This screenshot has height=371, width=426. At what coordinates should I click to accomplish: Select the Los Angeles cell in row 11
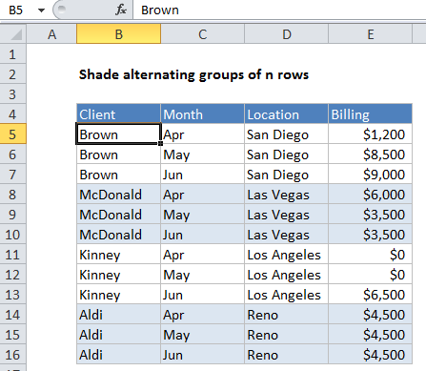click(286, 255)
